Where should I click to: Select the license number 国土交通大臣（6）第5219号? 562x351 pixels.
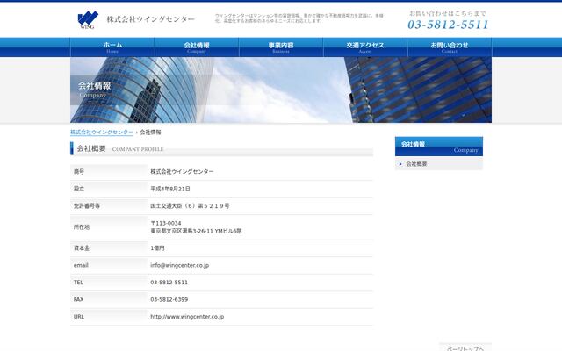(190, 206)
